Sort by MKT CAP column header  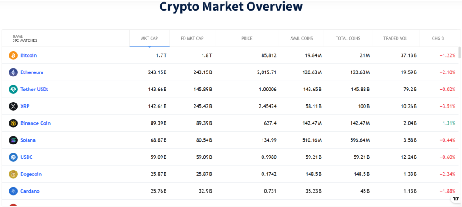click(x=149, y=38)
